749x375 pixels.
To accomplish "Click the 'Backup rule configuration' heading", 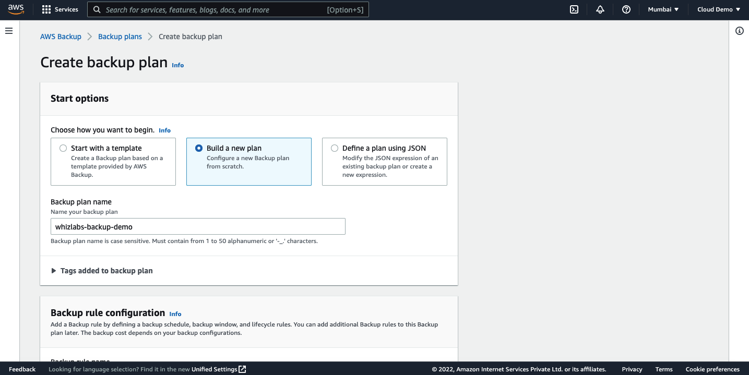I will (108, 313).
